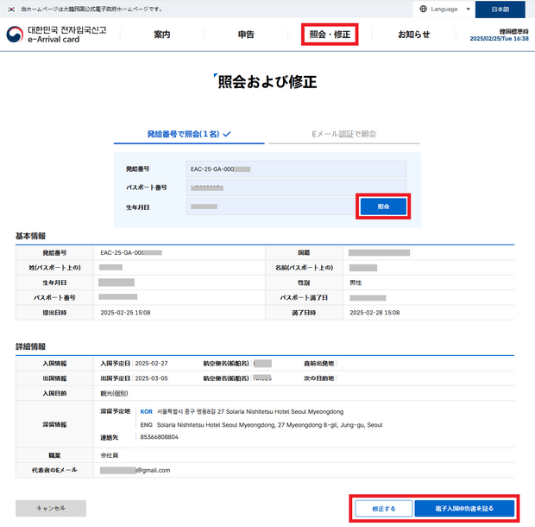Viewport: 535px width, 527px height.
Task: Open the 申告 menu
Action: 246,35
